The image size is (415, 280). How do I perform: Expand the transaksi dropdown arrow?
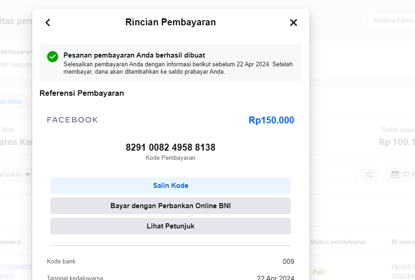28,175
